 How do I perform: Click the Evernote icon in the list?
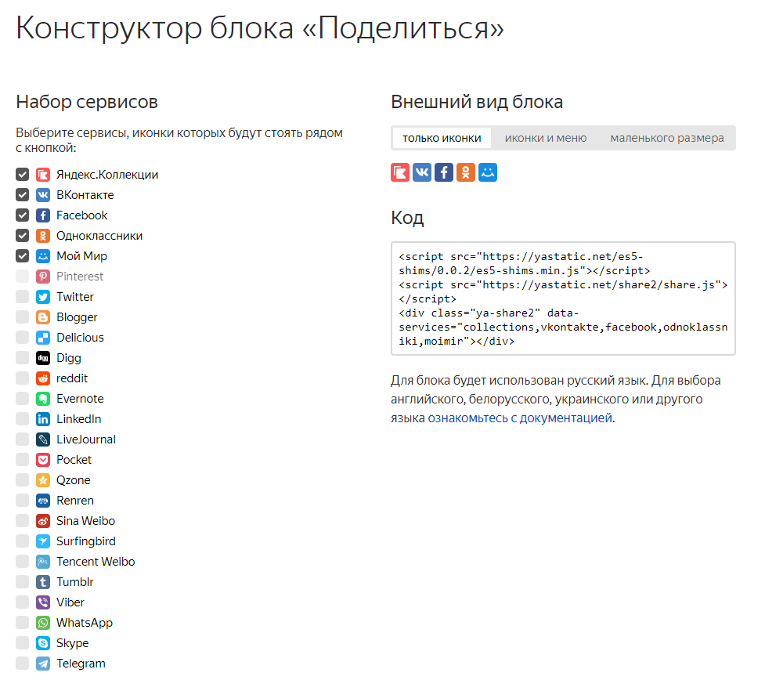point(43,399)
